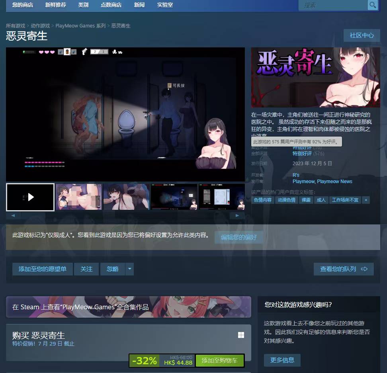Open PlayMeow Games 系列 breadcrumb
The width and height of the screenshot is (387, 373).
[x=80, y=25]
